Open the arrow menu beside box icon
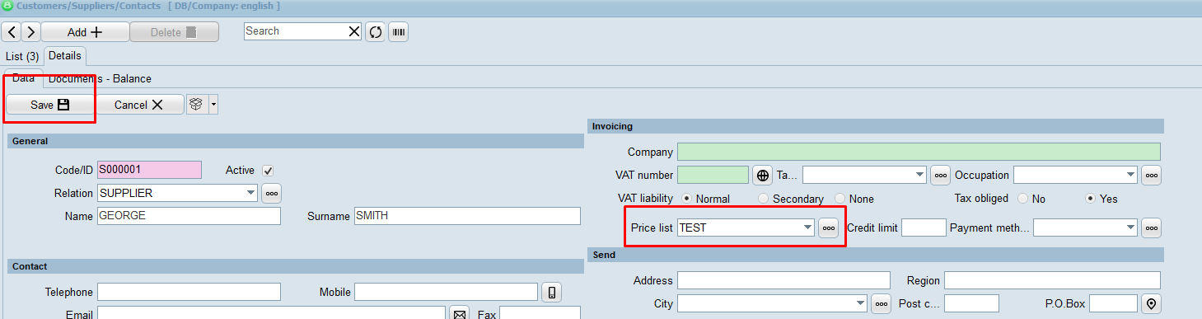Viewport: 1202px width, 319px height. 213,105
